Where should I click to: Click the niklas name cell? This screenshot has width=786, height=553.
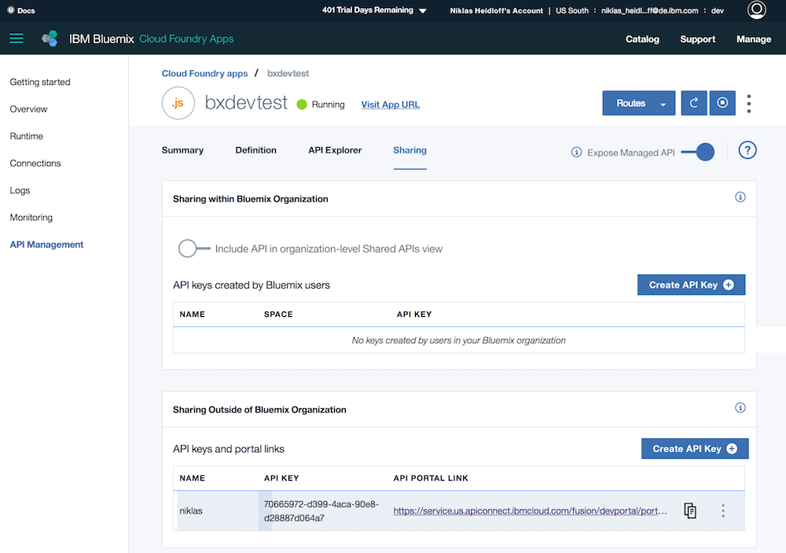click(x=191, y=511)
